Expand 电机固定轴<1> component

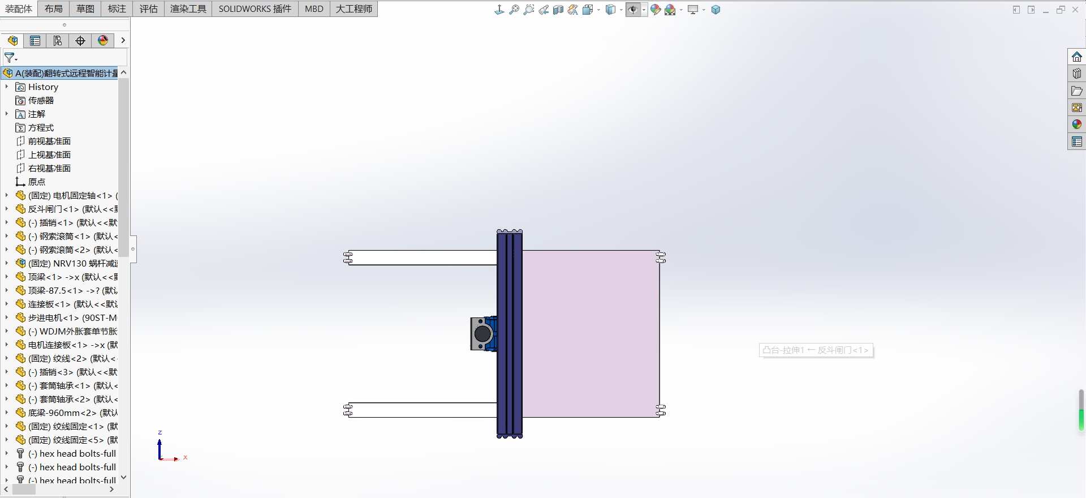pyautogui.click(x=7, y=195)
